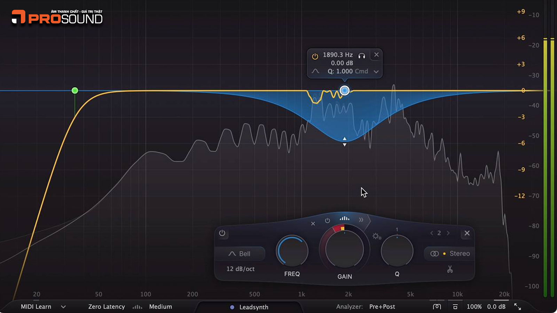Click the double-arrow icon above the Gain knob

pos(361,220)
